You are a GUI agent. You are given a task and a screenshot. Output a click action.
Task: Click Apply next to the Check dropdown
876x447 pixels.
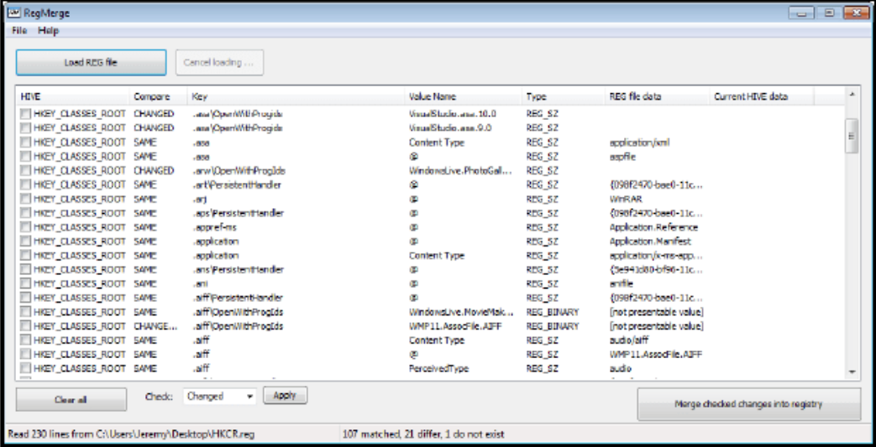click(x=285, y=395)
